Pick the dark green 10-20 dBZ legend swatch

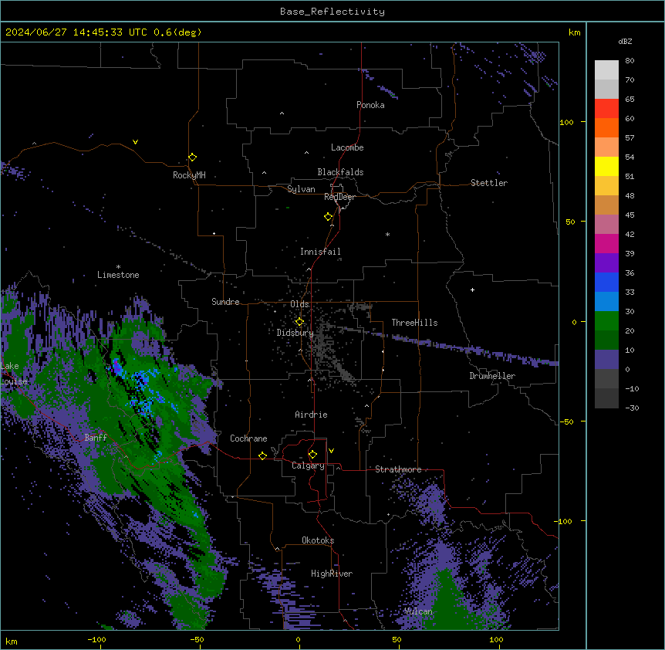tap(606, 340)
